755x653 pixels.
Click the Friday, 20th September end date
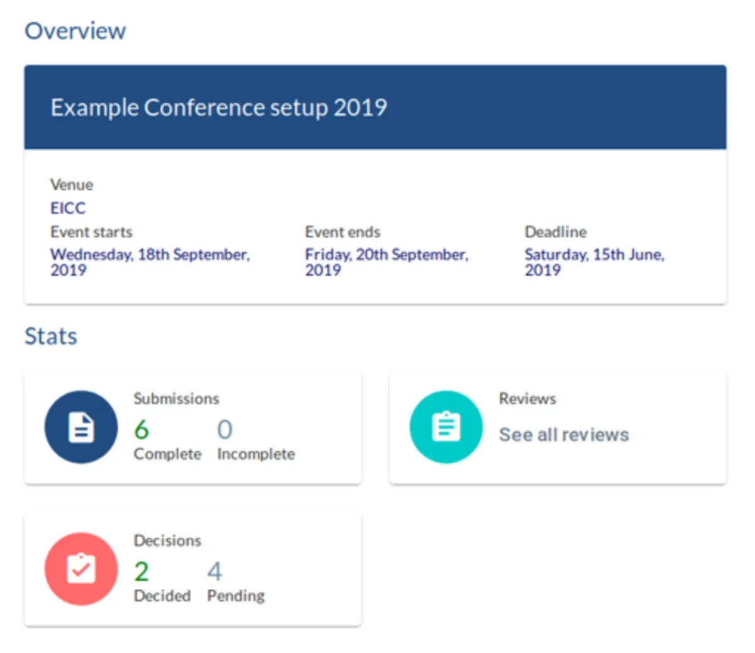387,262
